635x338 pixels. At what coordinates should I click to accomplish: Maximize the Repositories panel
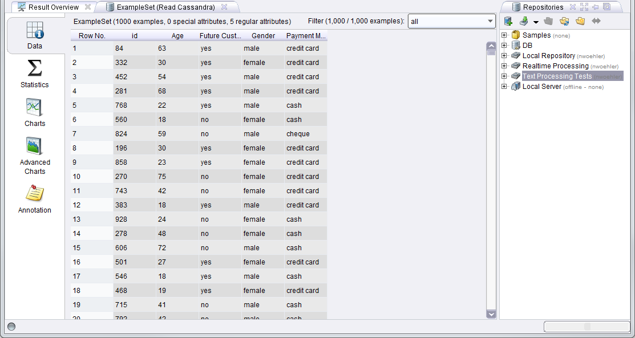584,7
